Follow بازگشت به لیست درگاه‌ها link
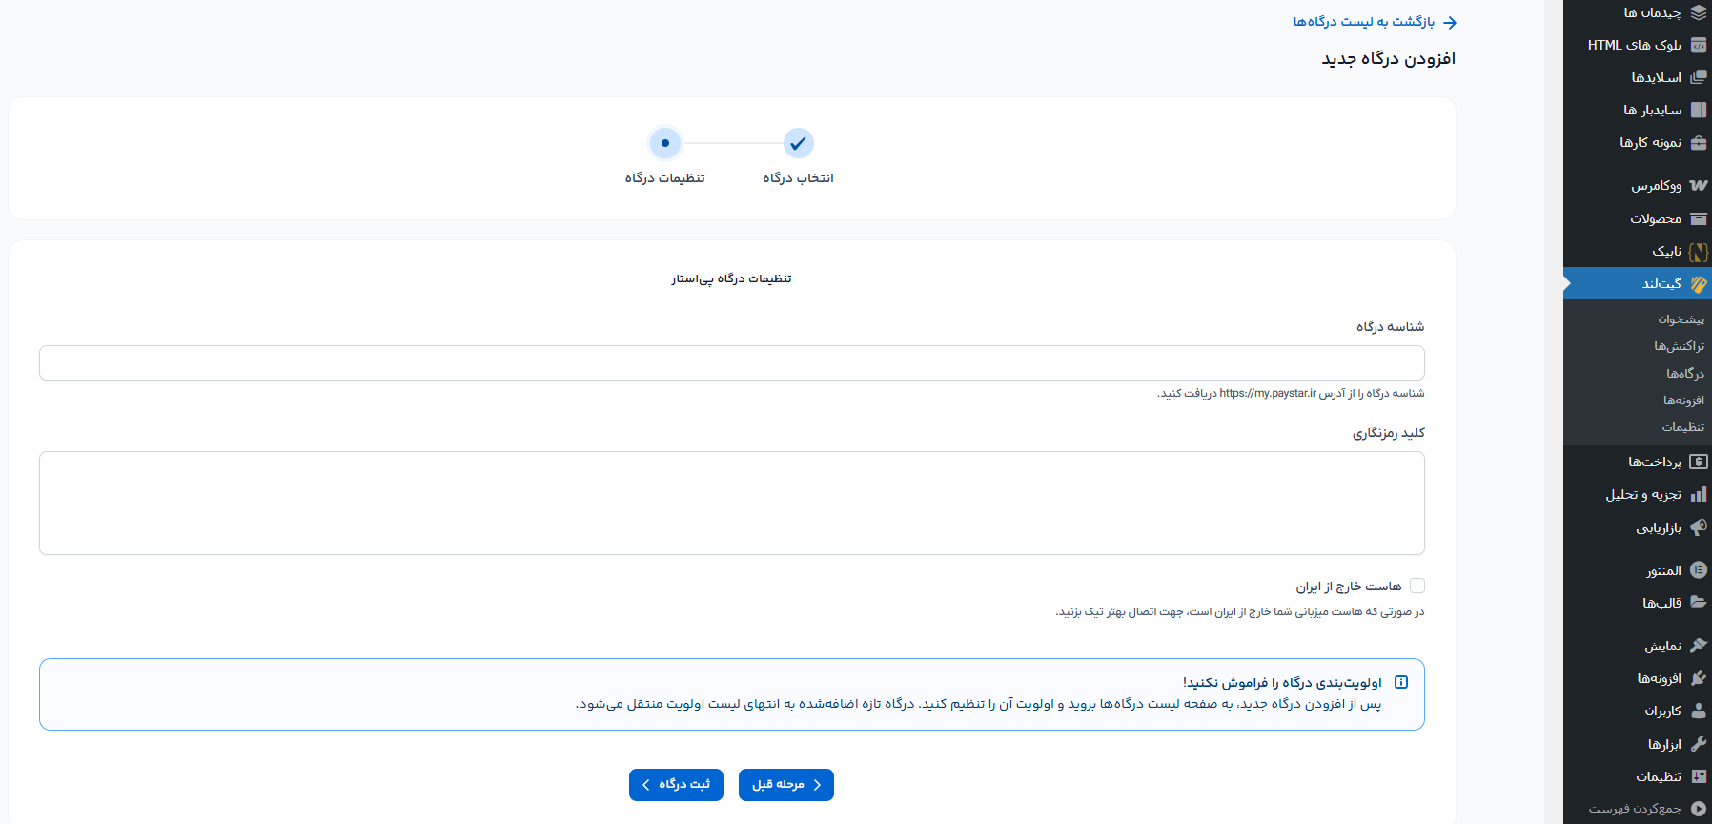Image resolution: width=1712 pixels, height=824 pixels. click(1364, 22)
